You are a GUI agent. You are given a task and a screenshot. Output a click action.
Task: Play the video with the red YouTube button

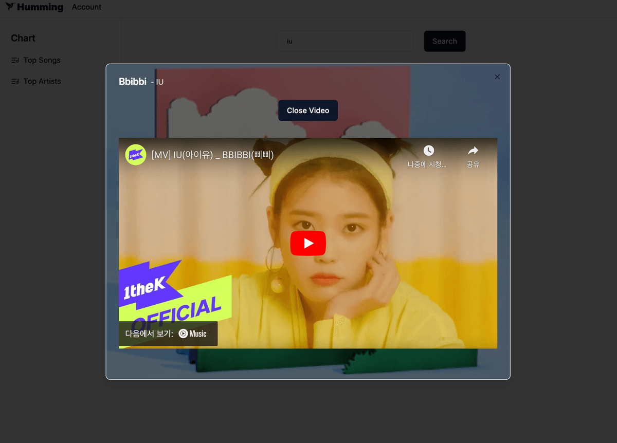click(x=308, y=243)
